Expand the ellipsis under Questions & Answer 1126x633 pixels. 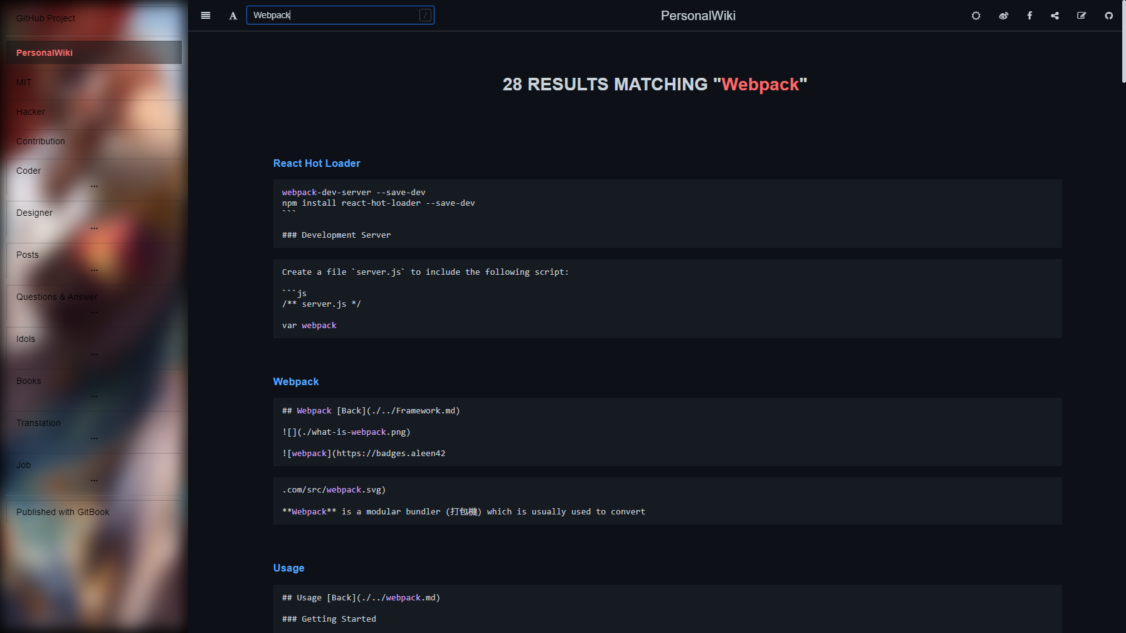pyautogui.click(x=94, y=312)
